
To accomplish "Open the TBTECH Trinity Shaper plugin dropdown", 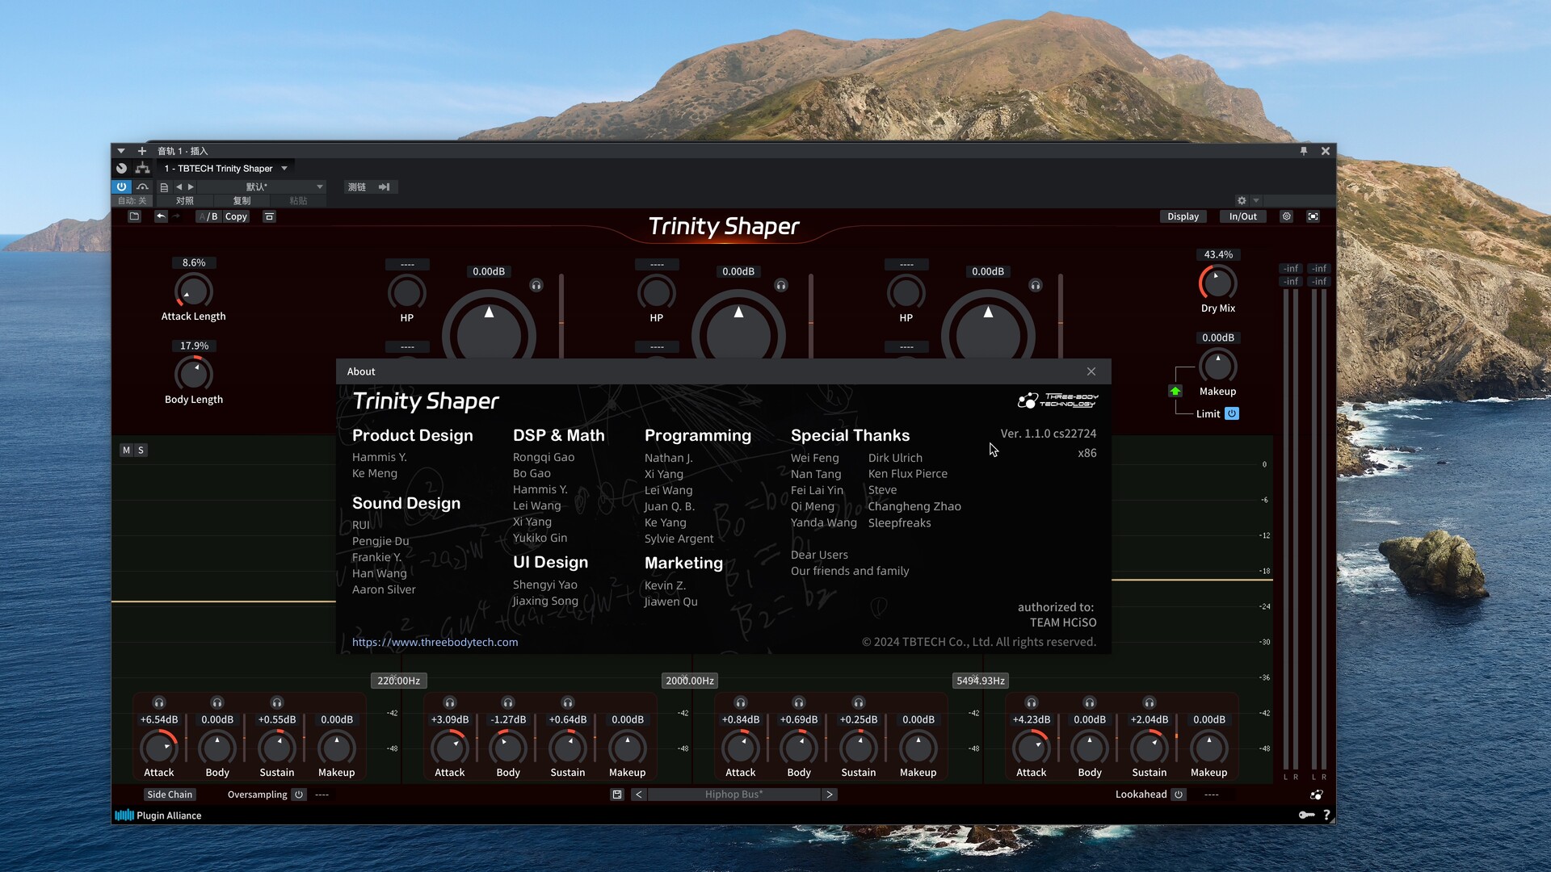I will [226, 169].
